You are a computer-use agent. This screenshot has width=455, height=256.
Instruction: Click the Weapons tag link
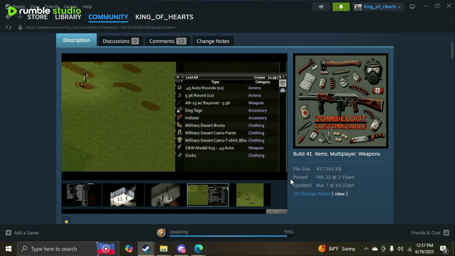pos(369,154)
